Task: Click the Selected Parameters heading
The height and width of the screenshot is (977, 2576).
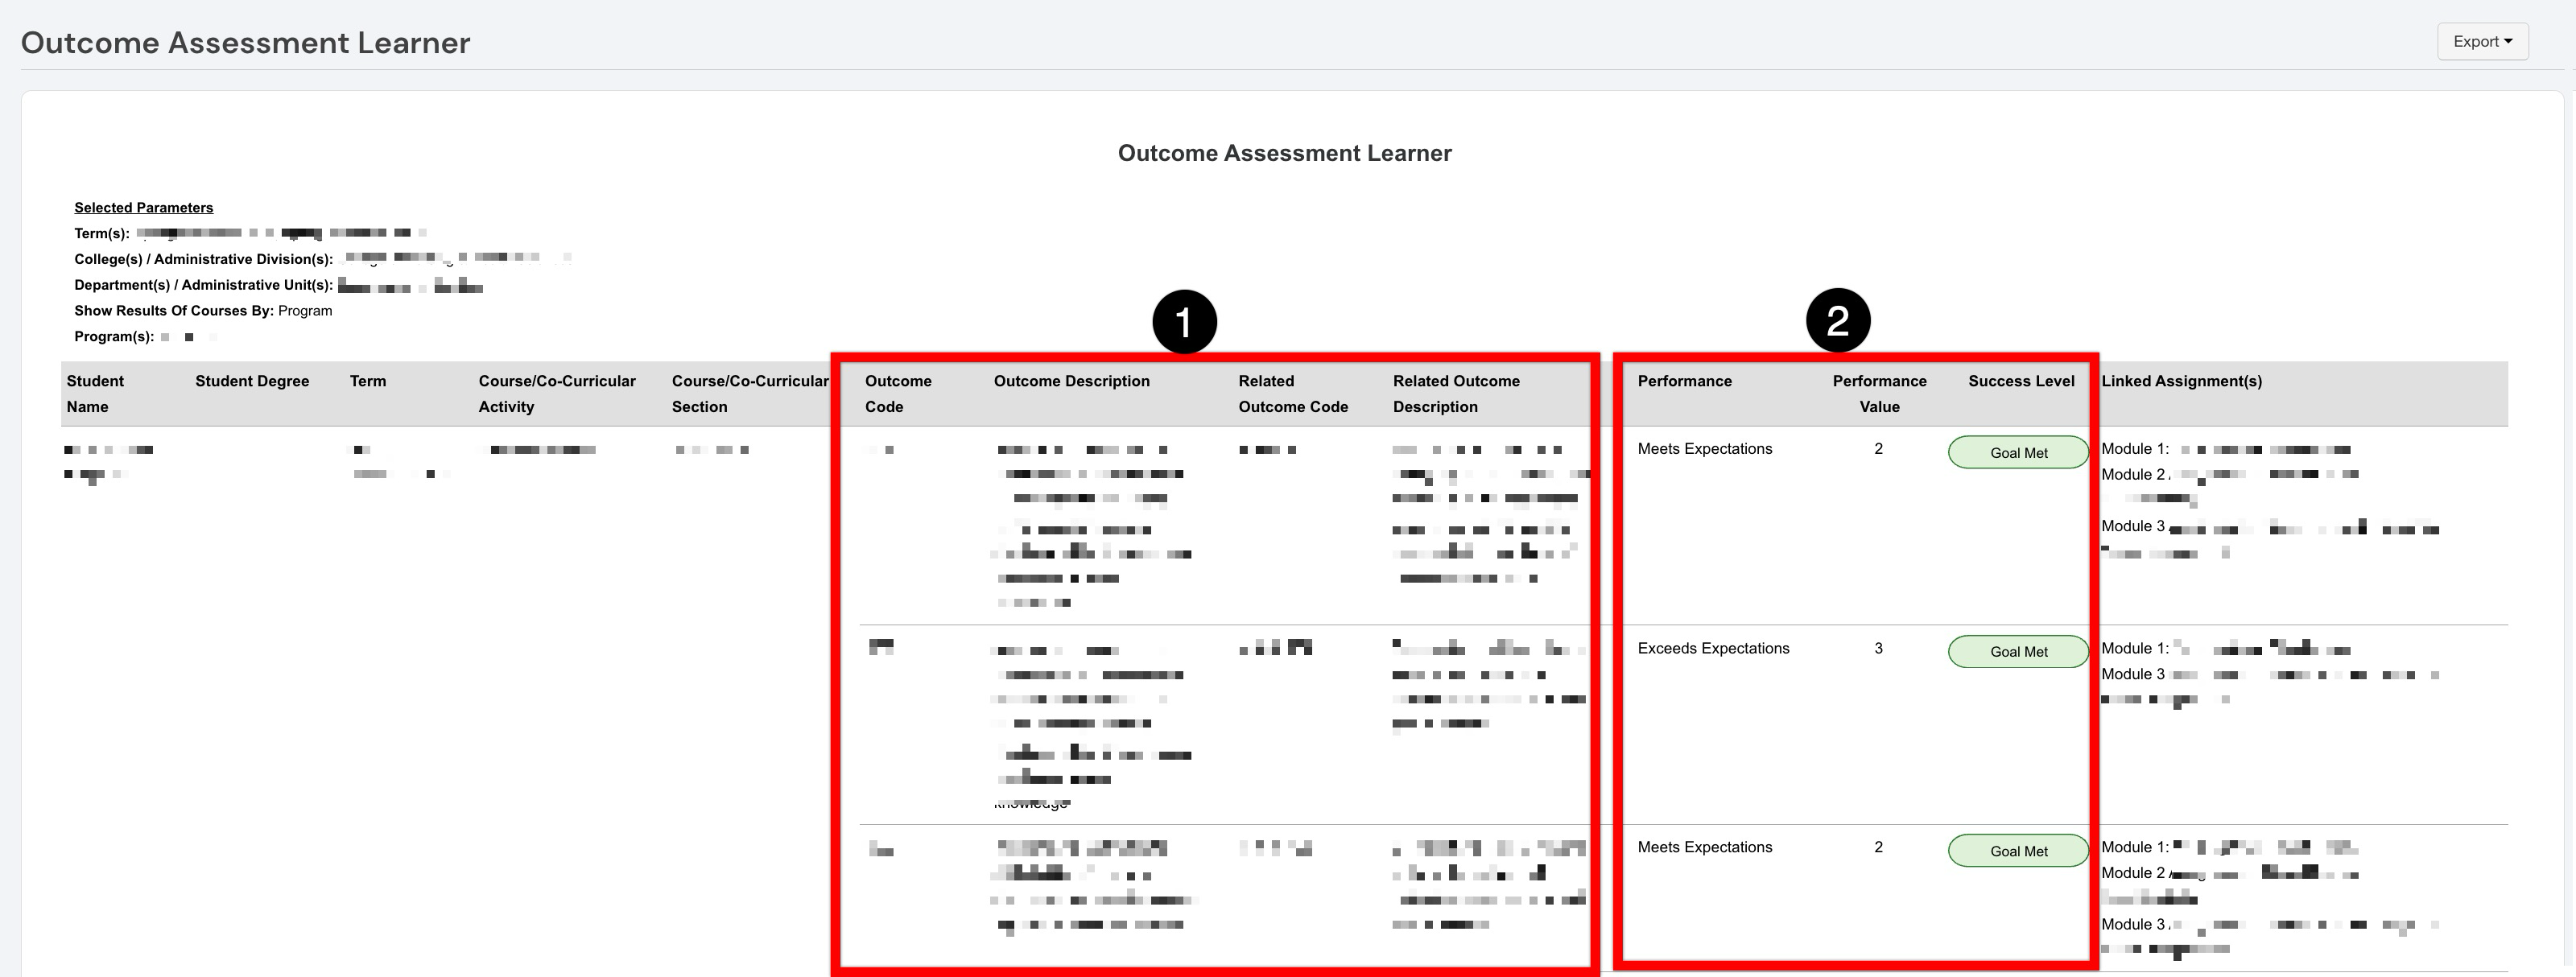Action: pos(143,207)
